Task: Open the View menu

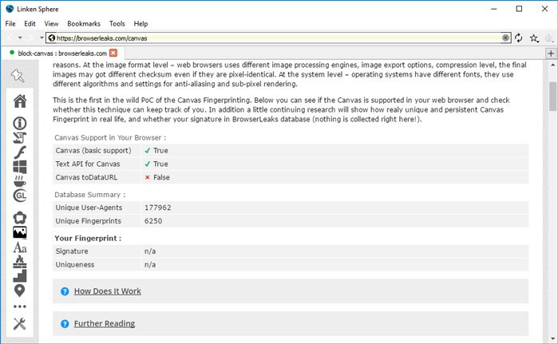Action: [x=51, y=23]
